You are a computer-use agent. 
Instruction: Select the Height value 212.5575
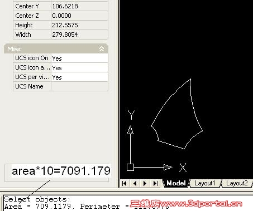click(79, 25)
